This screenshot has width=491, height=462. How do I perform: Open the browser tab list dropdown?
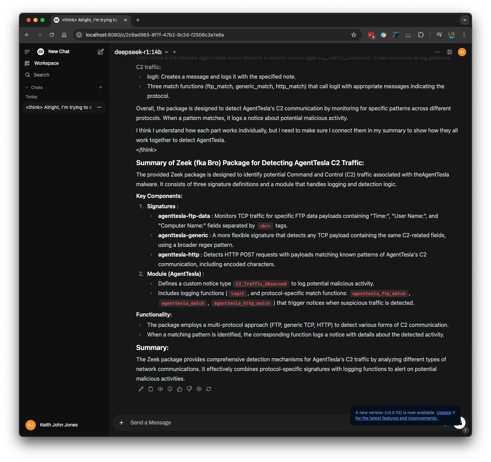pos(464,20)
